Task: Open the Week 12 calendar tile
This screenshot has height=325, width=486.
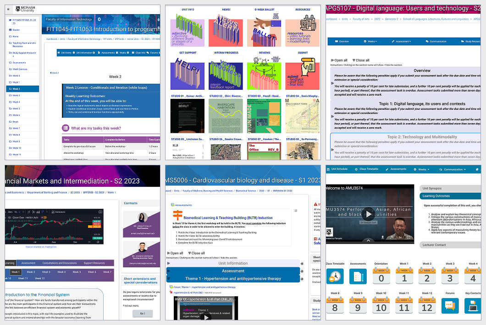Action: 427,305
